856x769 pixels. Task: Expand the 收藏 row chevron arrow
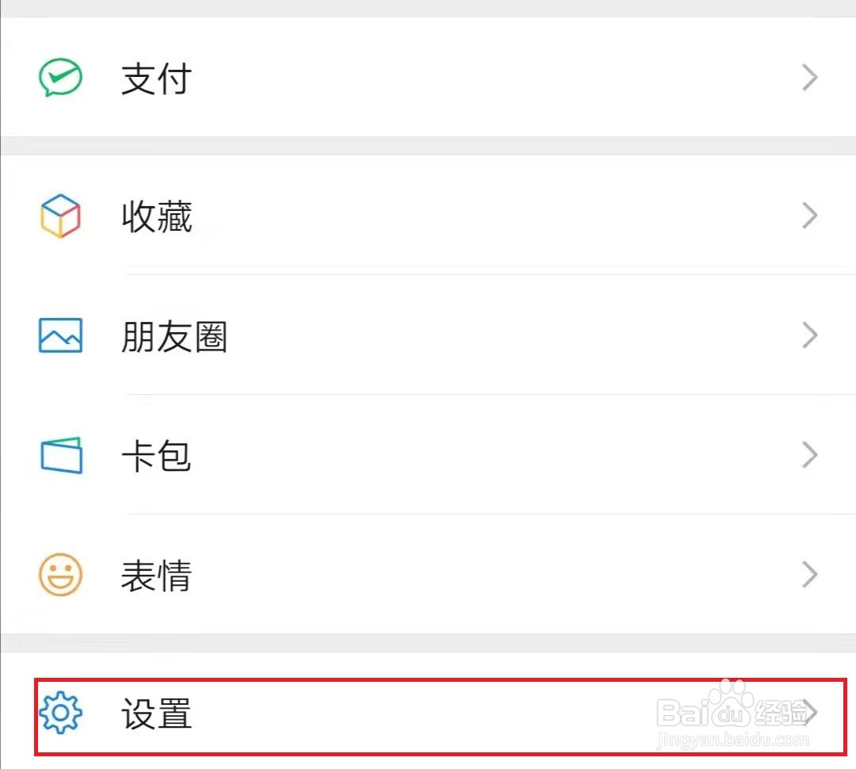(809, 216)
